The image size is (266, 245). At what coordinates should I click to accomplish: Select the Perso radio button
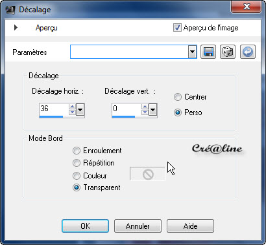[178, 112]
